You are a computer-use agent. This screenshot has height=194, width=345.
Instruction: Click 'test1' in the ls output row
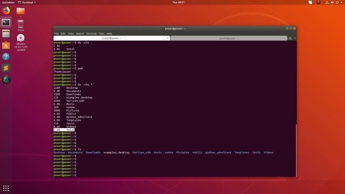pos(257,153)
